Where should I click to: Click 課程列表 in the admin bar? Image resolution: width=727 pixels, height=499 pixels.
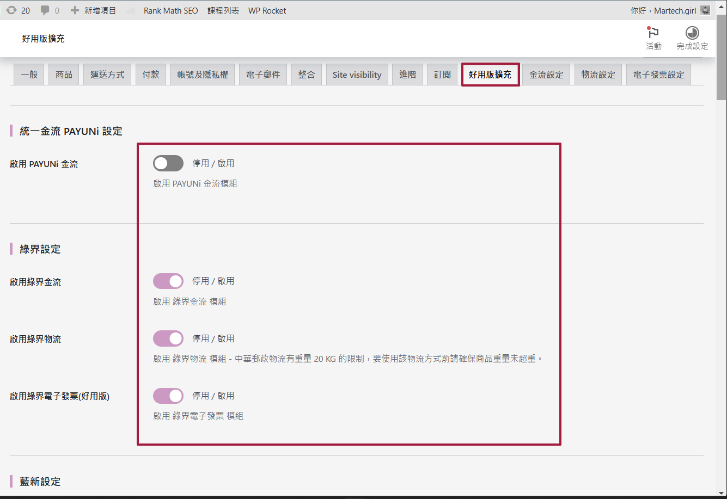point(223,10)
